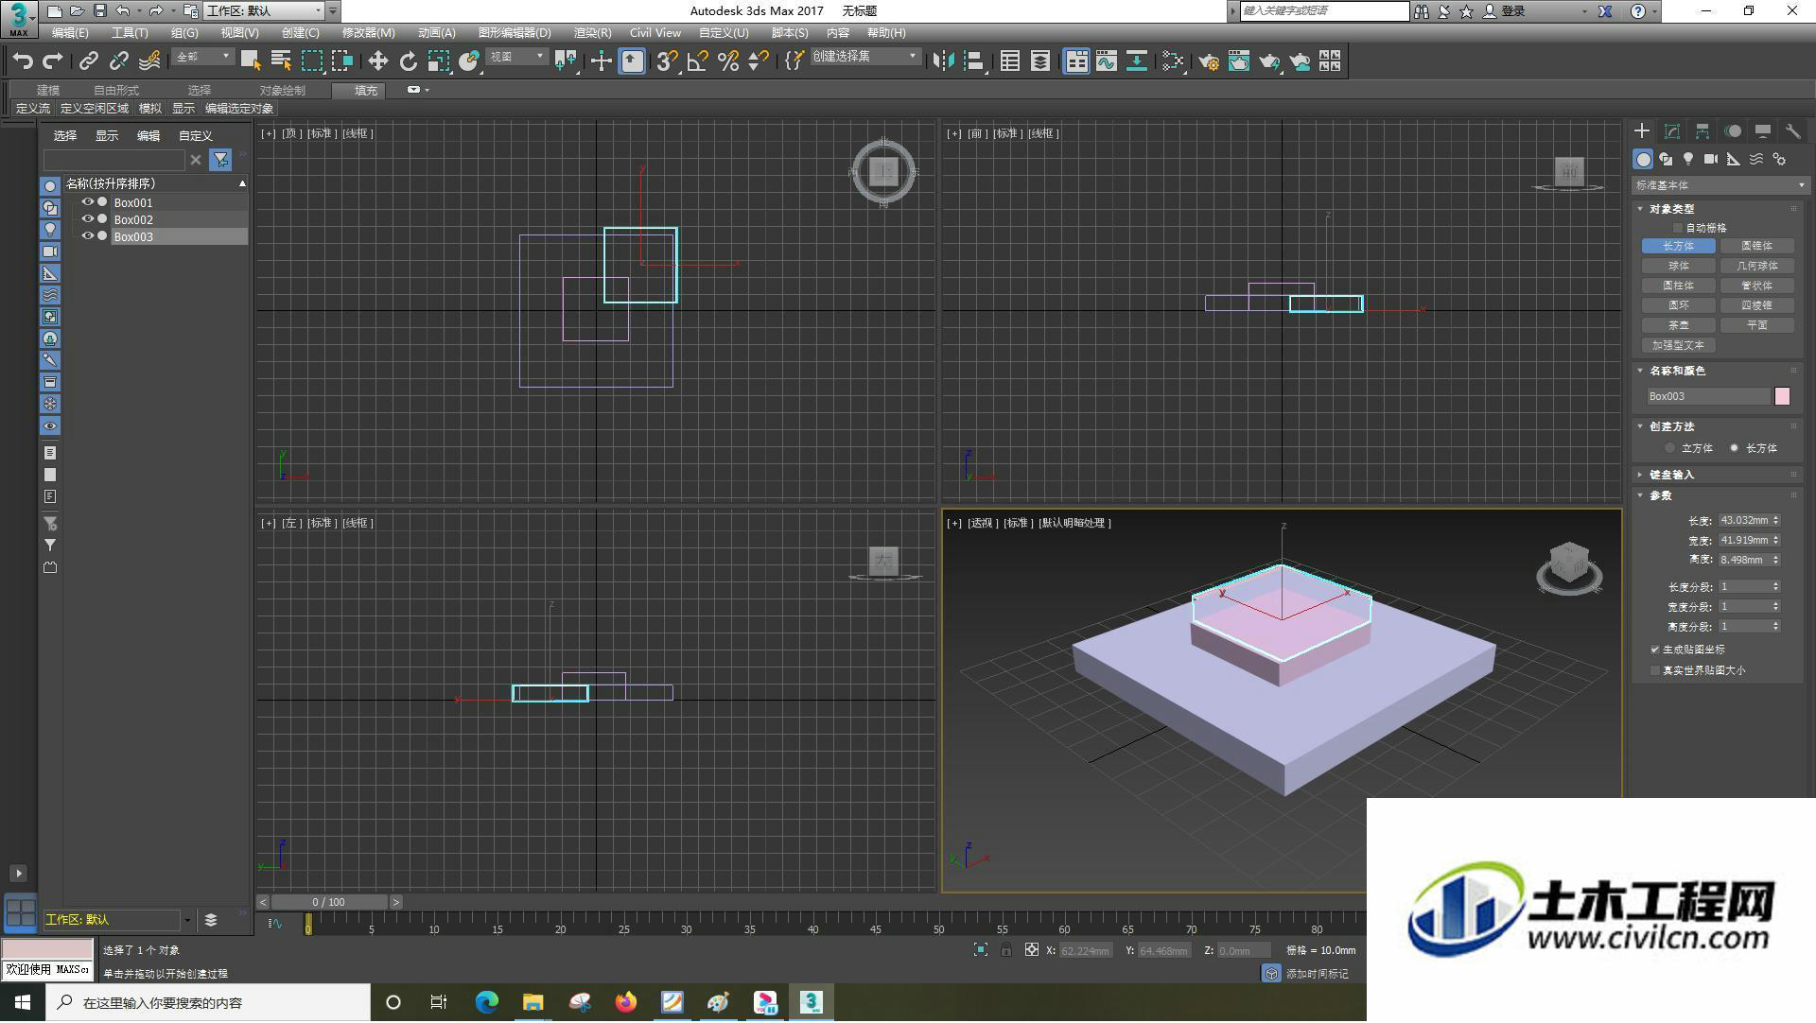1816x1023 pixels.
Task: Activate the Select and Scale tool
Action: coord(438,61)
